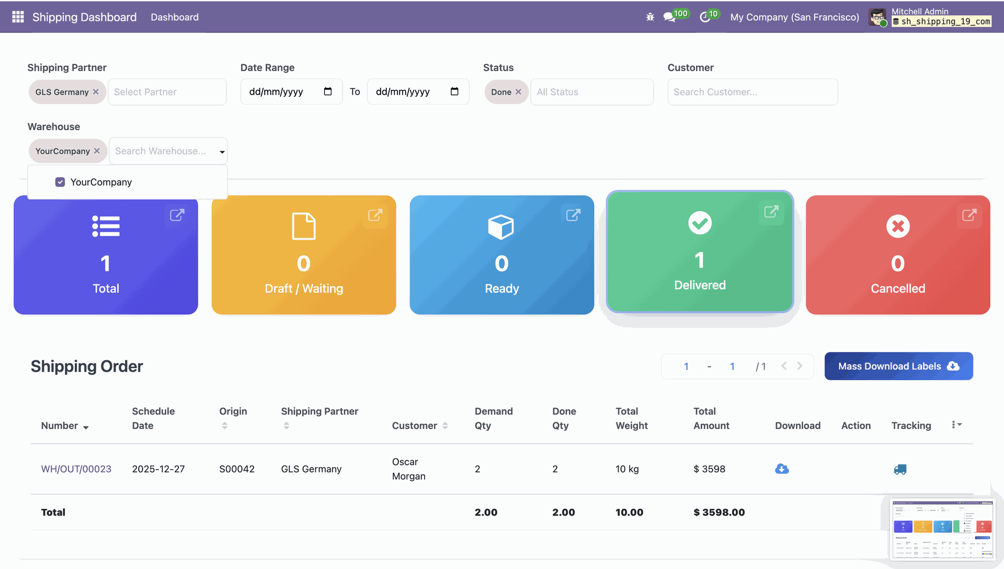Click the download label cloud icon
This screenshot has height=569, width=1004.
[x=782, y=469]
